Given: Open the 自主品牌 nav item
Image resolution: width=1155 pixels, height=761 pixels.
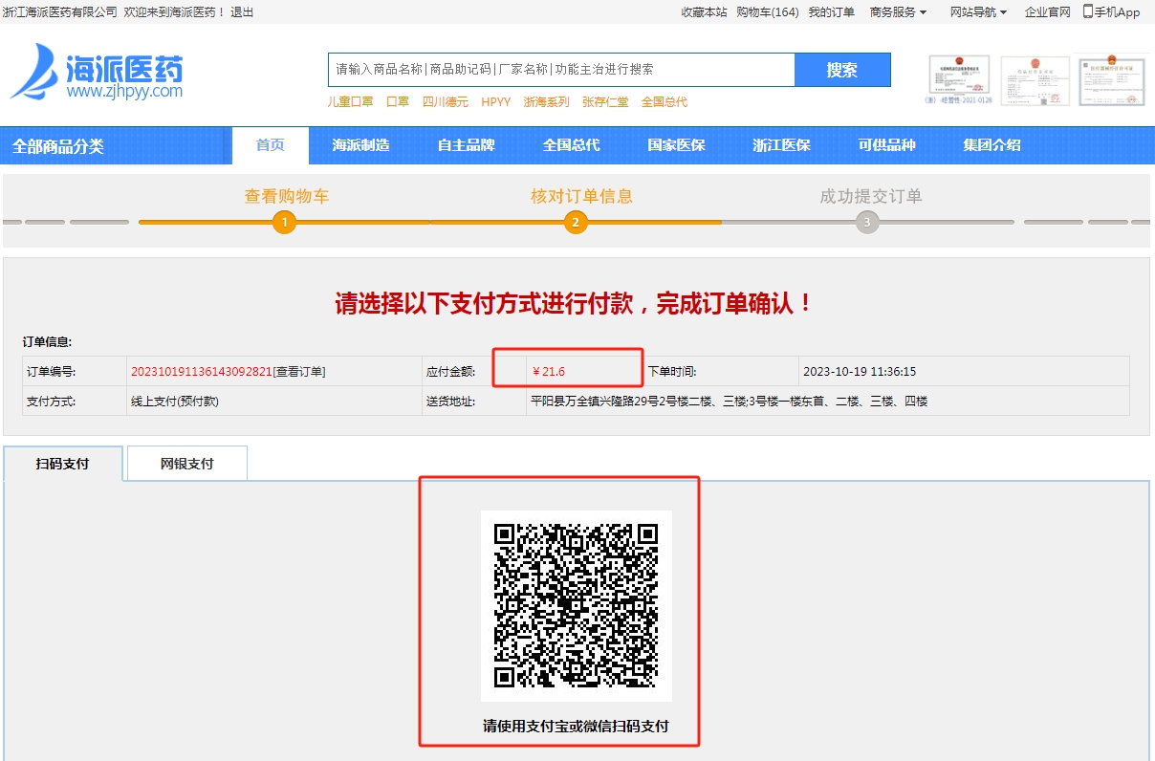Looking at the screenshot, I should [x=466, y=145].
